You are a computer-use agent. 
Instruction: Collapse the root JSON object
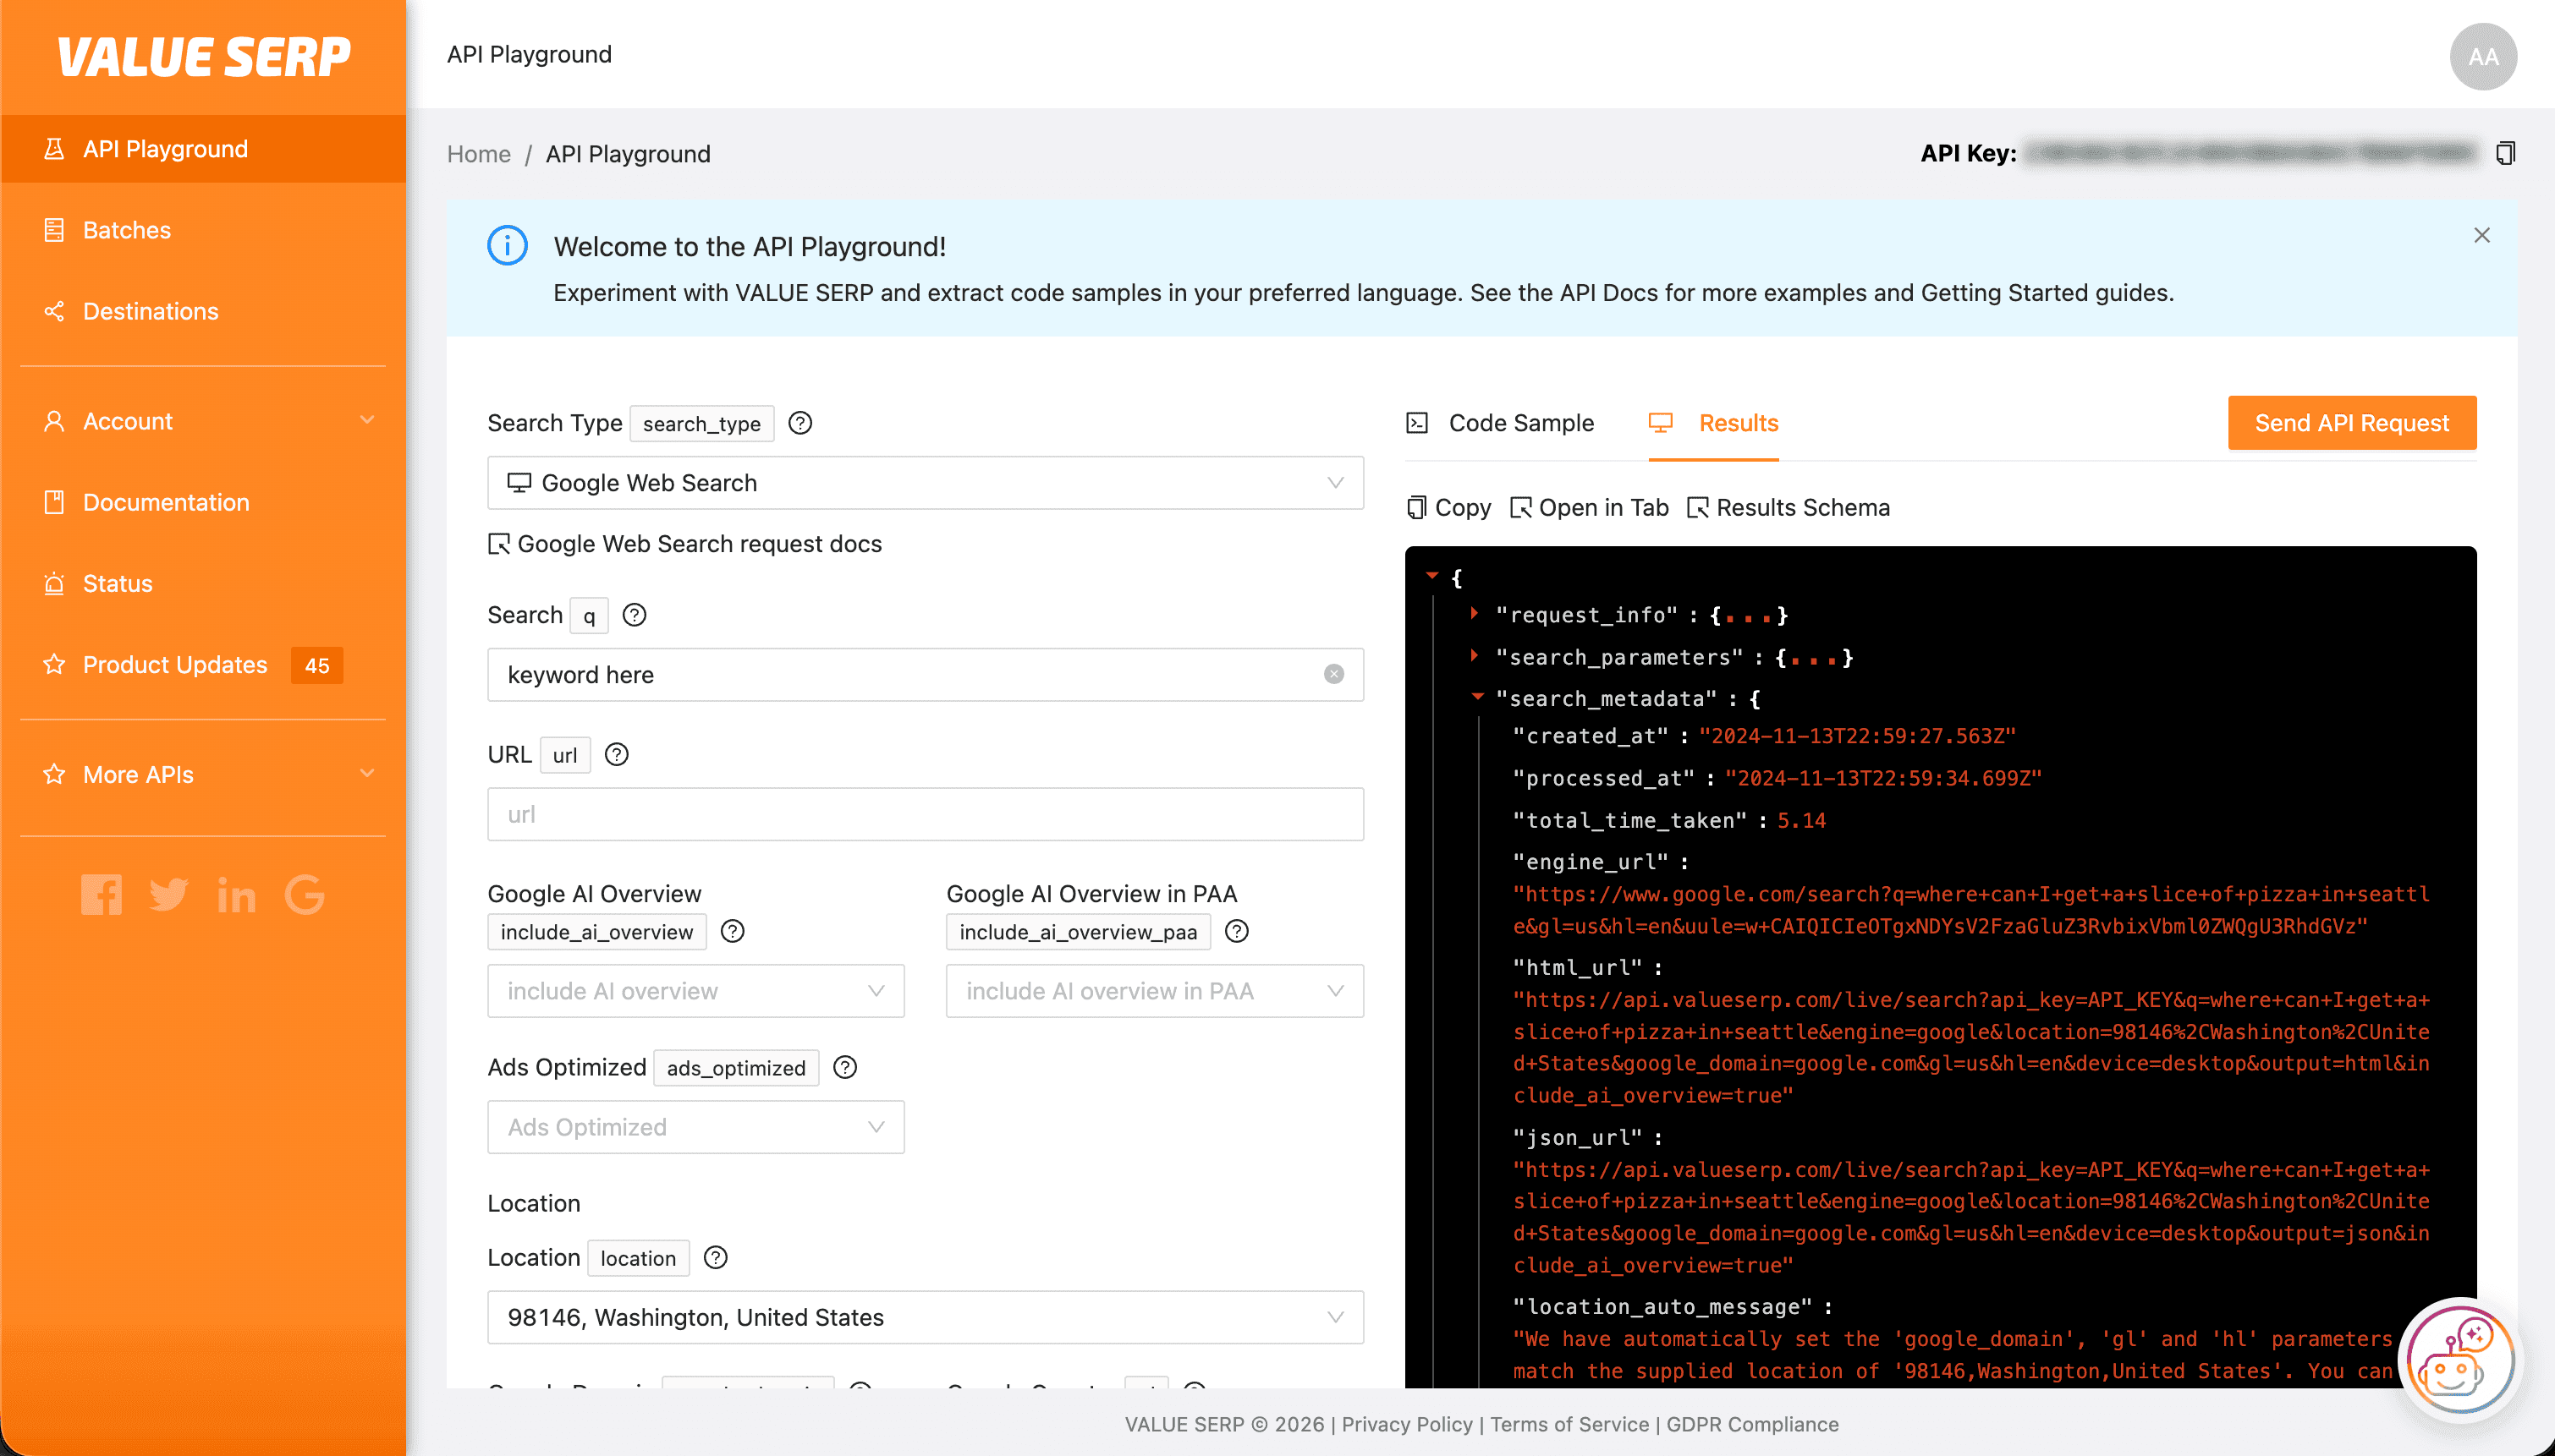click(1432, 576)
